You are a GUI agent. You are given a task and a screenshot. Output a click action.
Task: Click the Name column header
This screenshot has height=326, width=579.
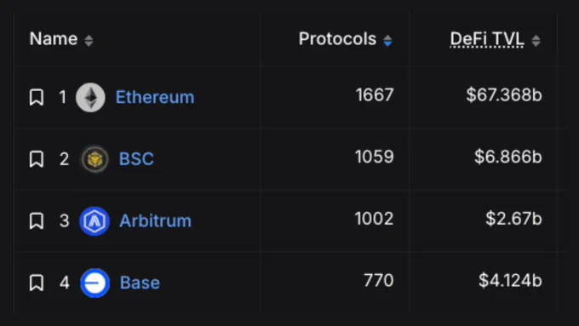[54, 39]
